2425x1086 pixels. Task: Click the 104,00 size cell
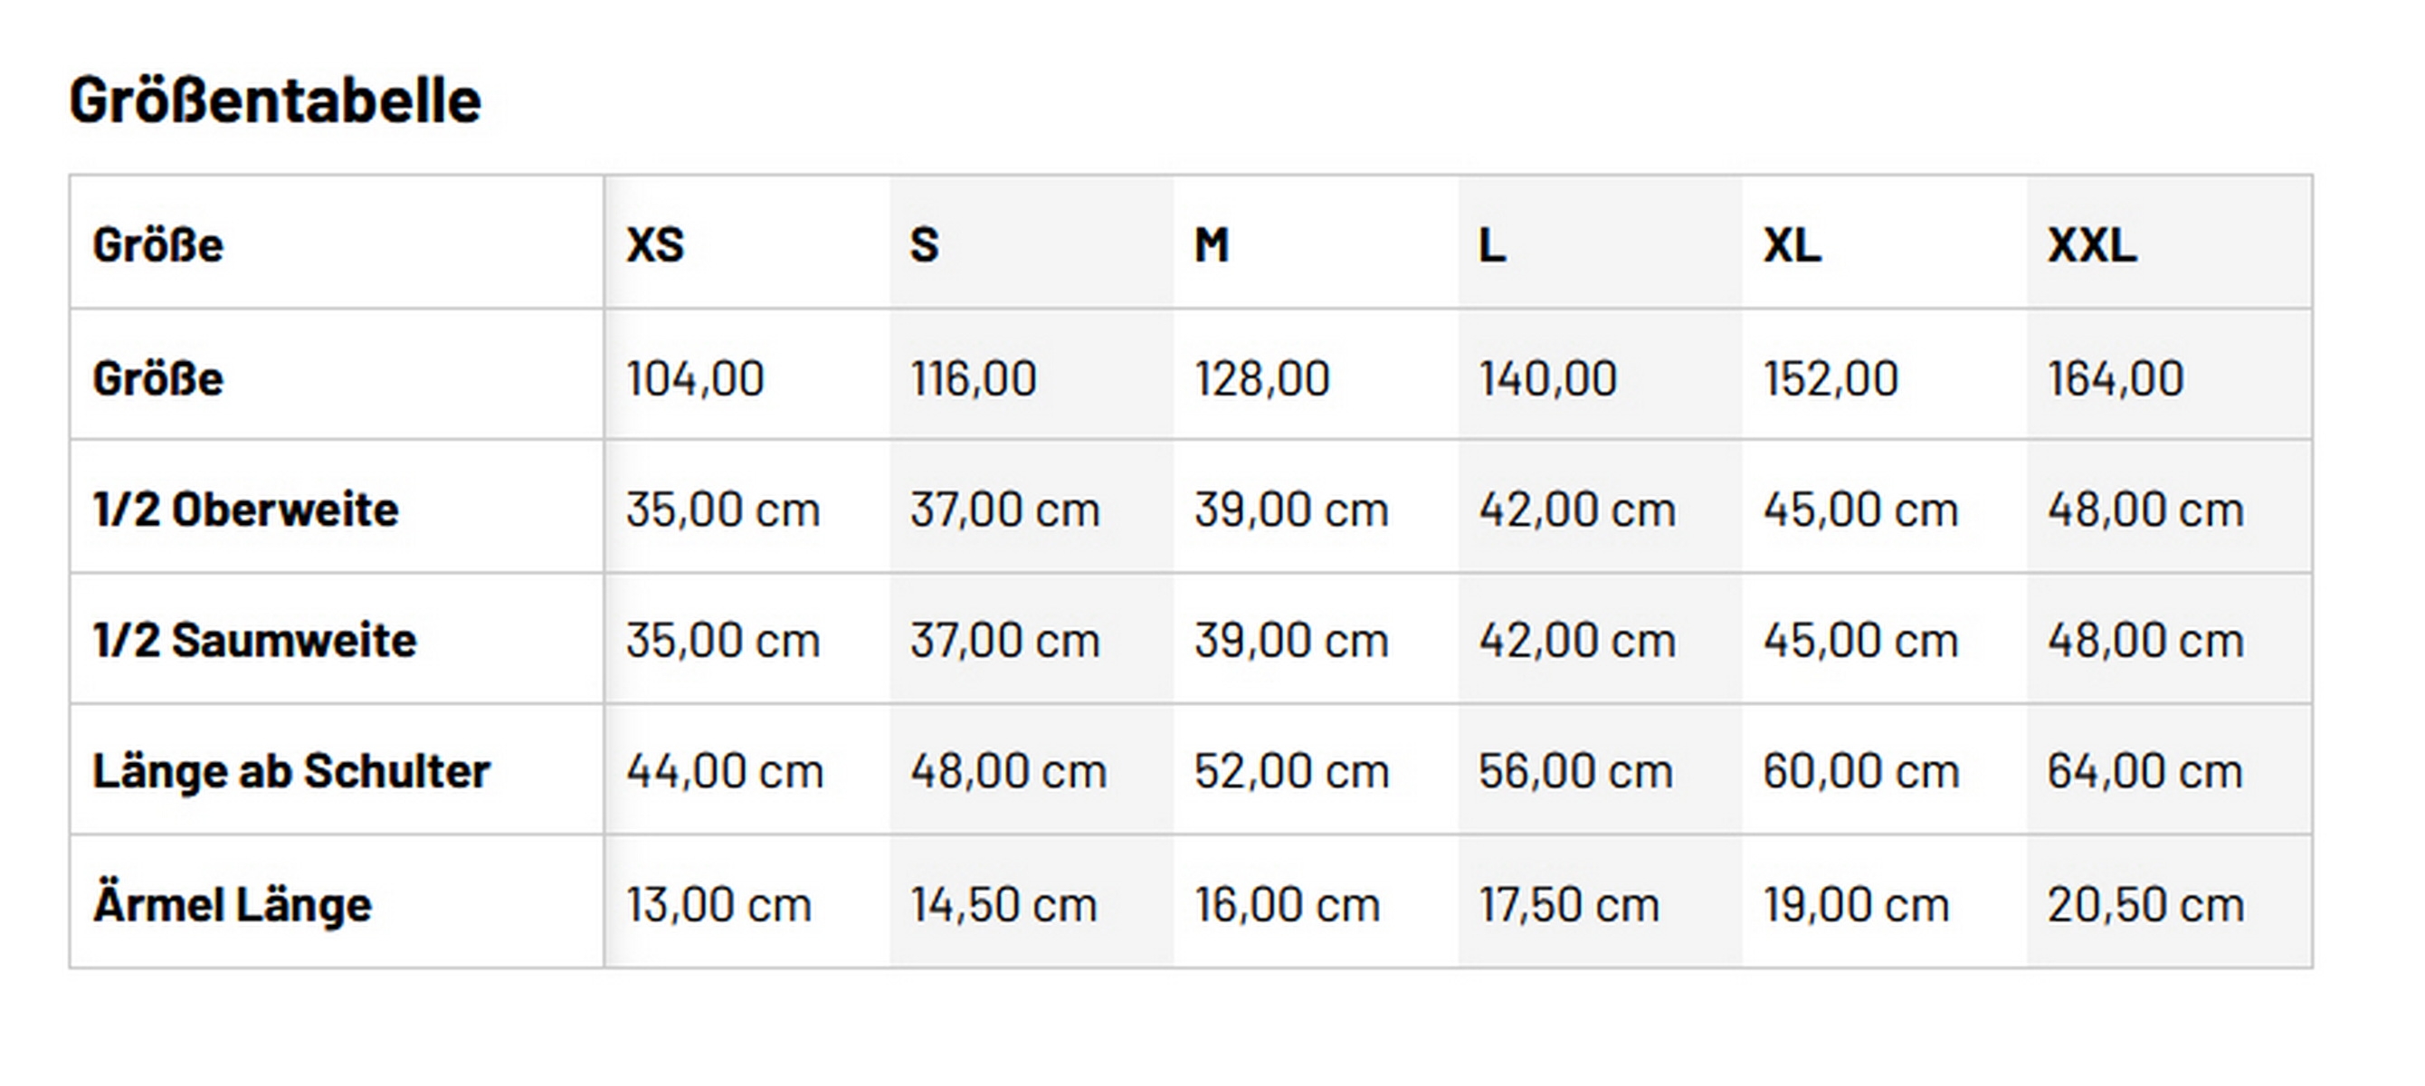click(695, 378)
